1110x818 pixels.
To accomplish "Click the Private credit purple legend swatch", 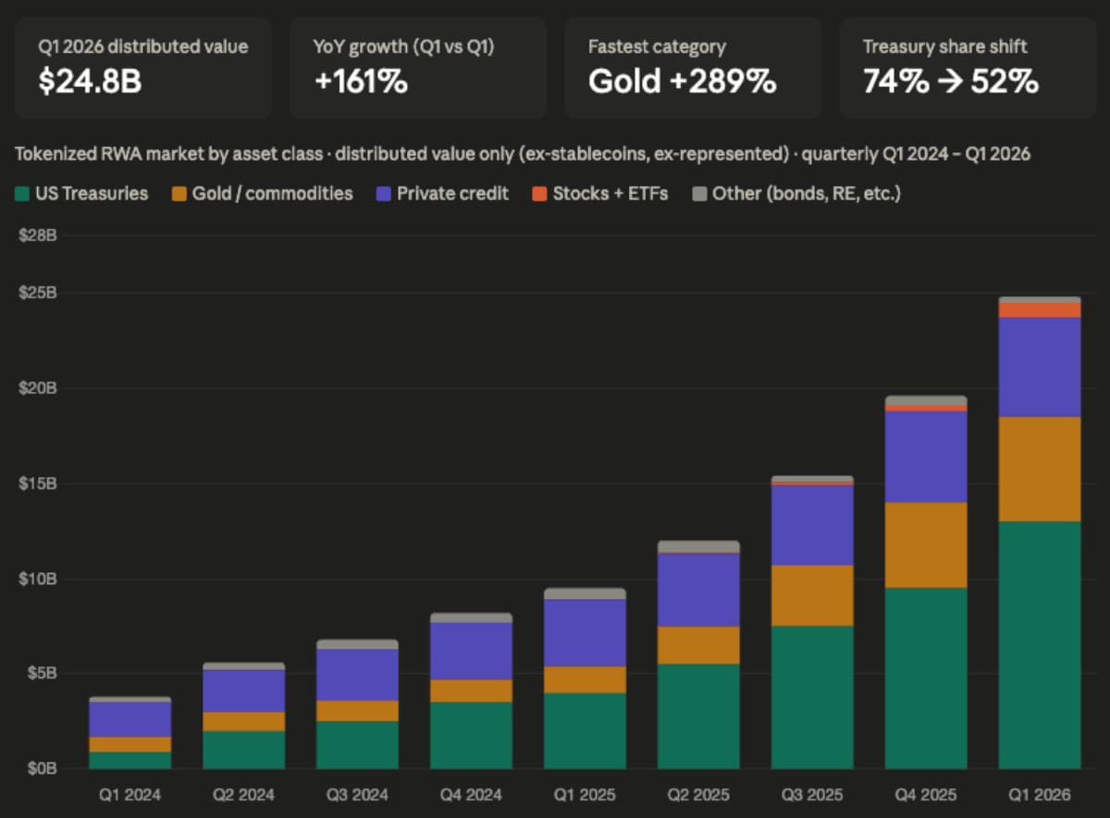I will (384, 194).
